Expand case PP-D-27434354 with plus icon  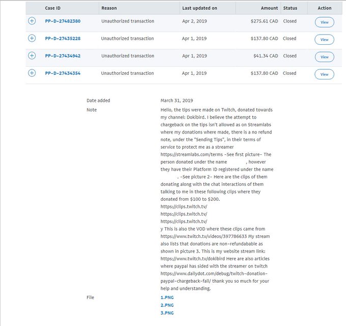coord(32,73)
